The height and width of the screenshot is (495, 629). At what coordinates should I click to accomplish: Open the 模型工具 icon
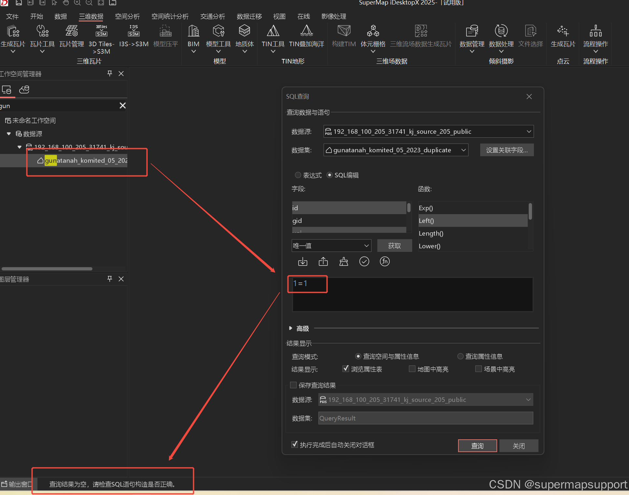[x=218, y=31]
